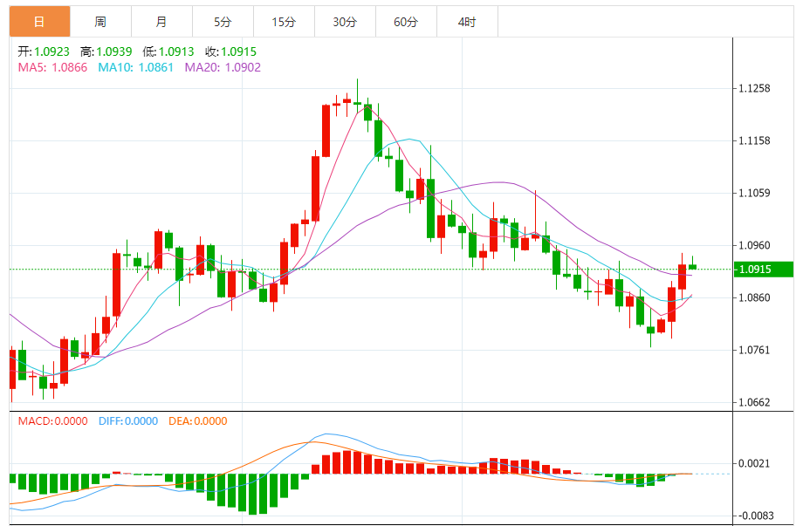The image size is (803, 526).
Task: Click the green 1.0915 current price tag
Action: click(x=764, y=270)
